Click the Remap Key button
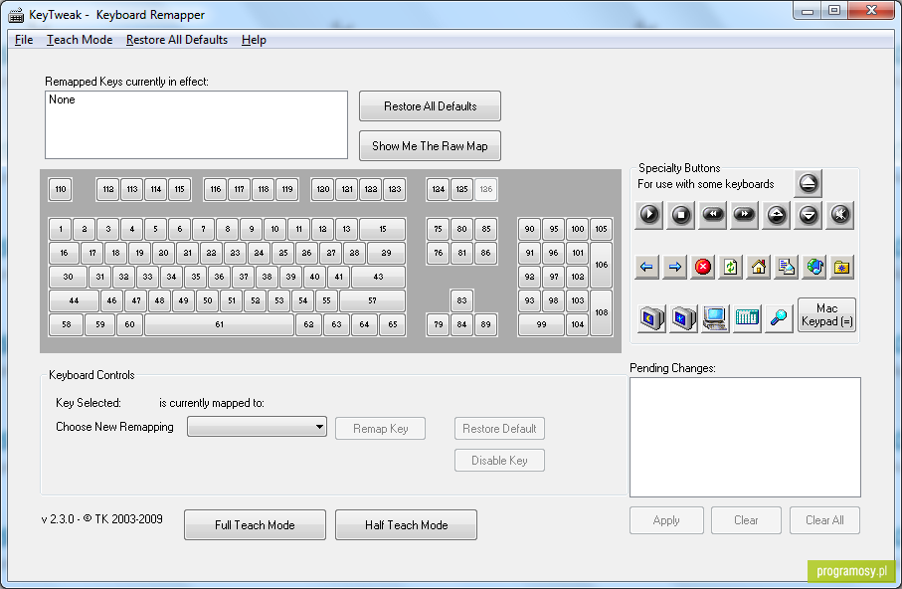This screenshot has width=902, height=589. (x=380, y=429)
